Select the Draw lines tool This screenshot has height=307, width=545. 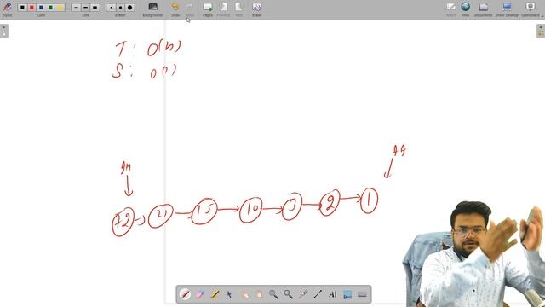click(x=318, y=294)
